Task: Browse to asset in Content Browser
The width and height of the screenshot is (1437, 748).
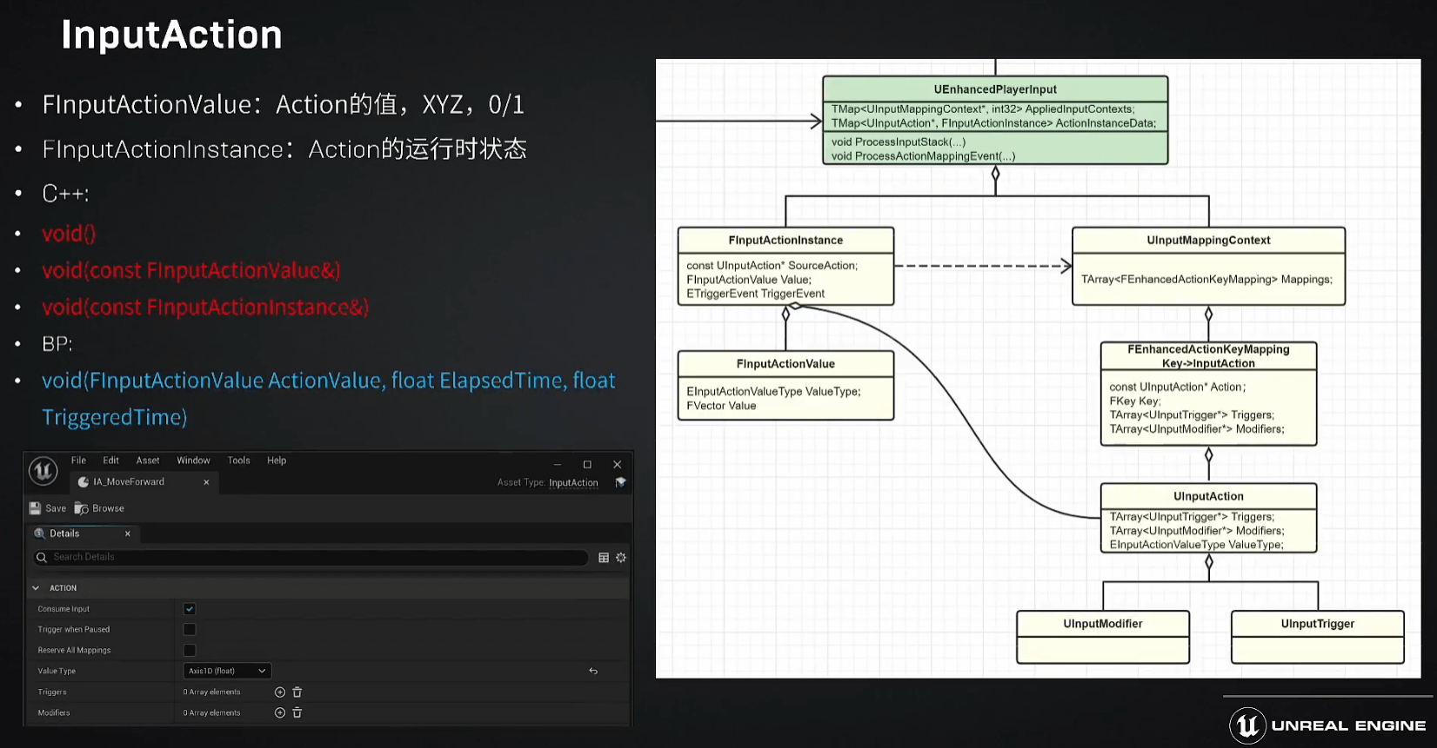Action: coord(82,508)
